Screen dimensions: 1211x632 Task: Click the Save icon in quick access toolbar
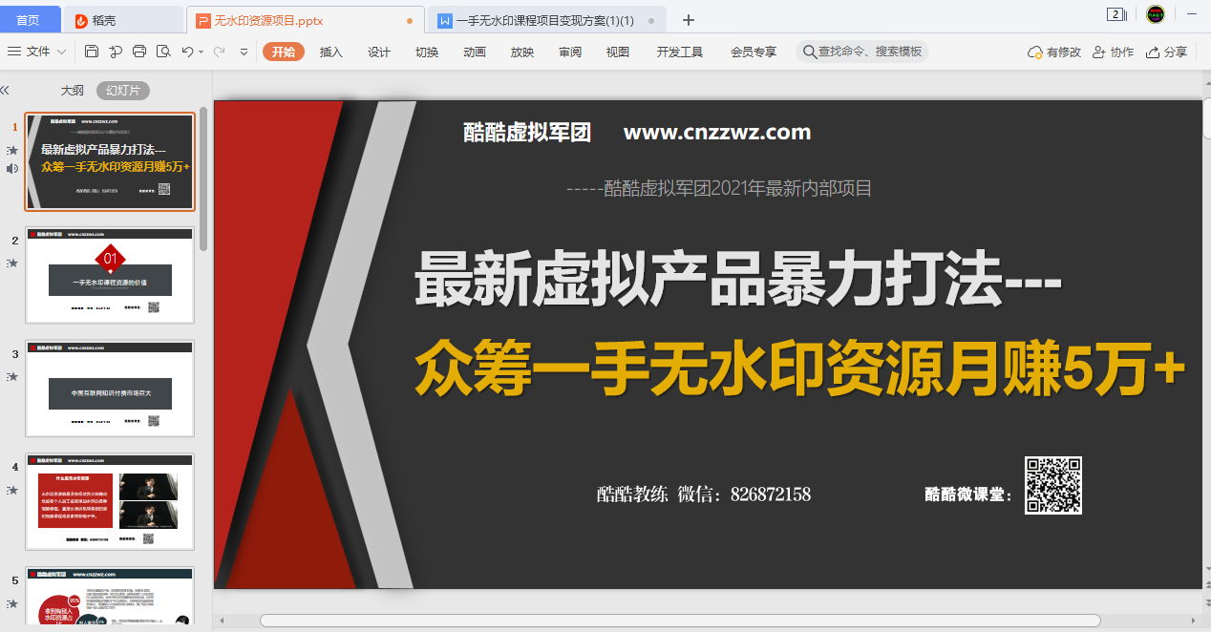point(92,52)
